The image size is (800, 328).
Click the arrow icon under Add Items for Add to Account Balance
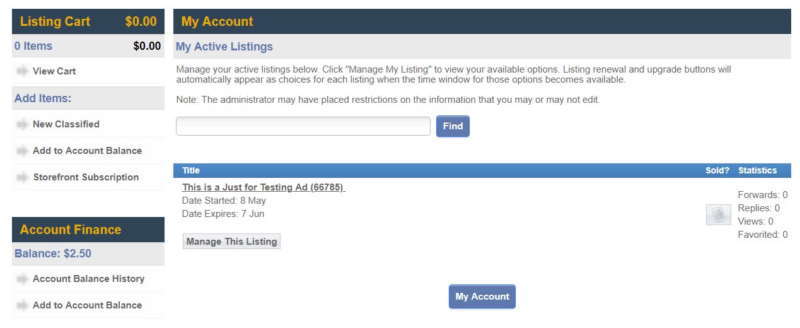(23, 151)
